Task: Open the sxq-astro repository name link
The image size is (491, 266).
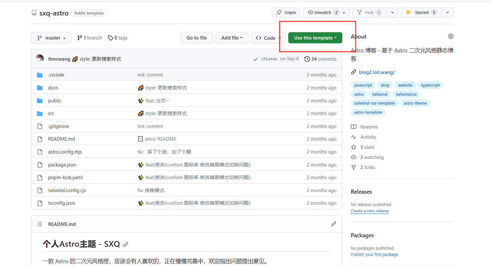Action: (54, 13)
